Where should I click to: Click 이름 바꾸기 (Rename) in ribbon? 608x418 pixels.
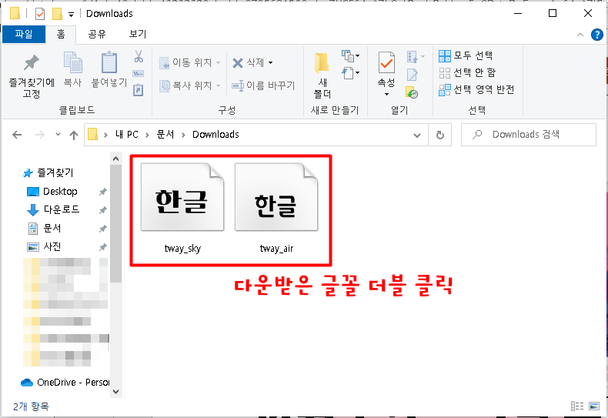click(263, 85)
